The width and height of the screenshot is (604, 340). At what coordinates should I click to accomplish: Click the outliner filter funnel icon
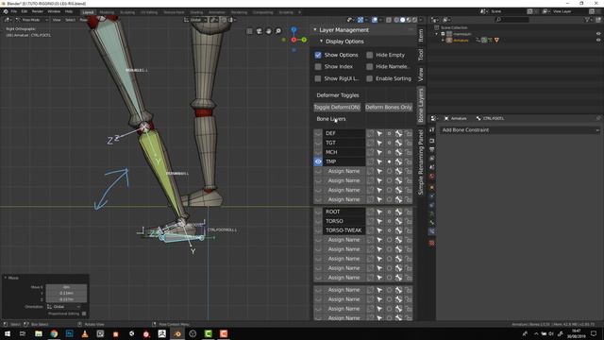point(587,19)
